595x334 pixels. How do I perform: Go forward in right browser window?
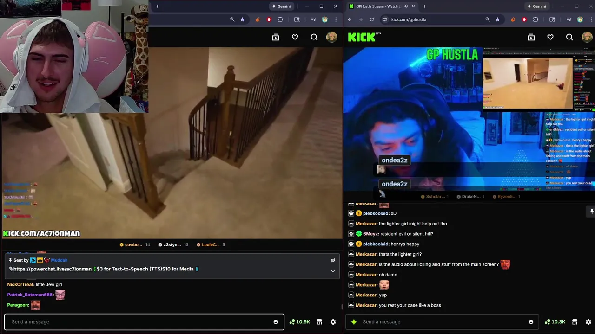coord(361,19)
